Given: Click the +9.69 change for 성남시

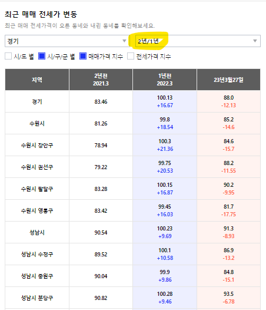Looking at the screenshot, I should point(165,236).
